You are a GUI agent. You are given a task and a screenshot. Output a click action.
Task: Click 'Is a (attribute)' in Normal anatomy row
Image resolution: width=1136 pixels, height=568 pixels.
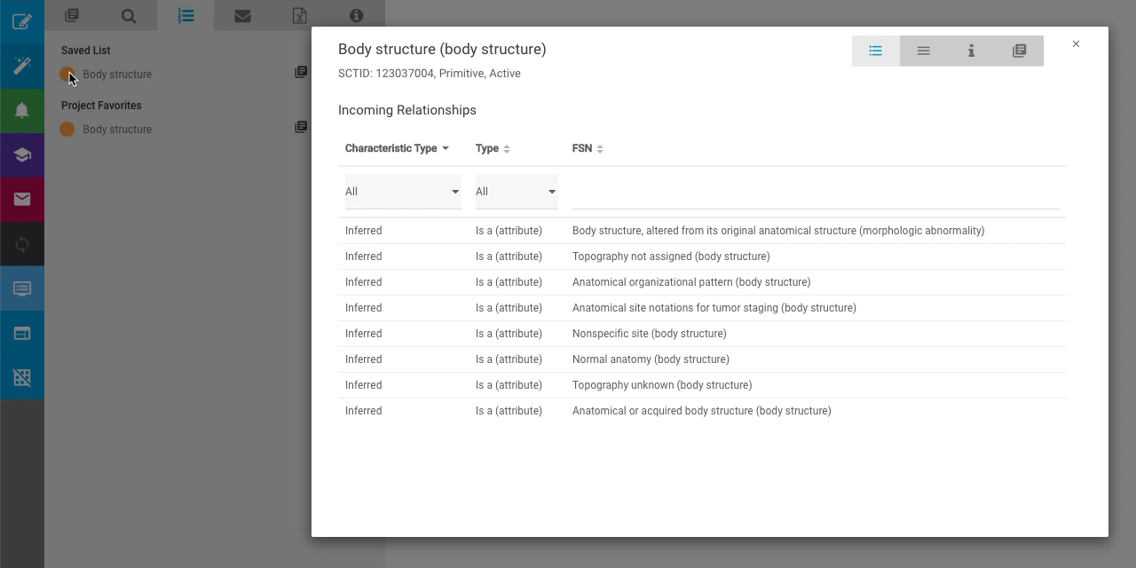[x=509, y=359]
